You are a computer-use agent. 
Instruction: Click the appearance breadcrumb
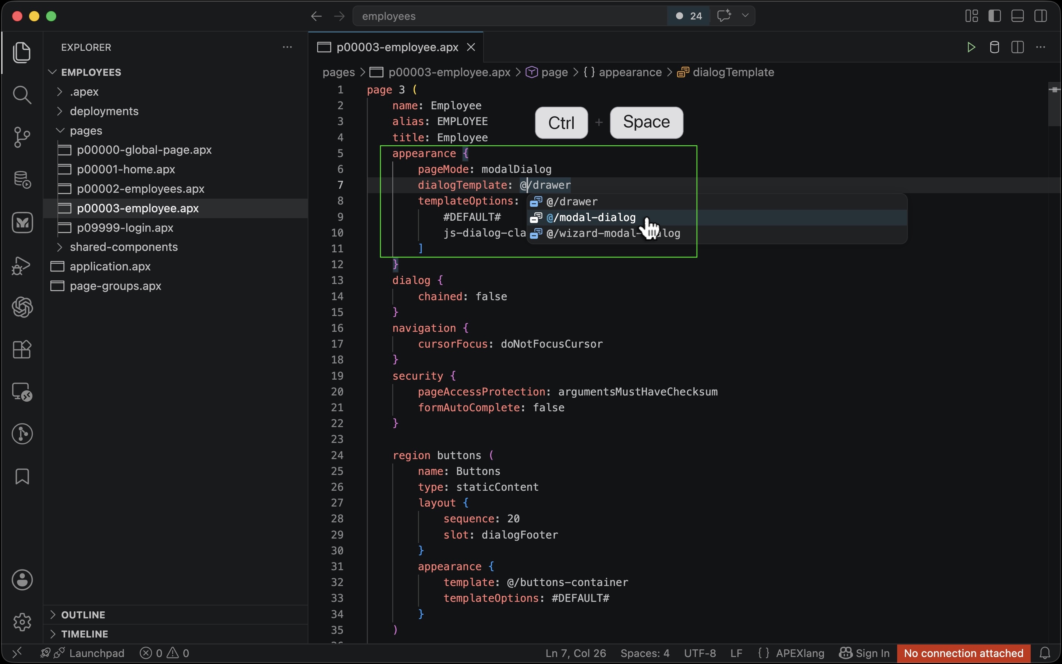pyautogui.click(x=630, y=72)
